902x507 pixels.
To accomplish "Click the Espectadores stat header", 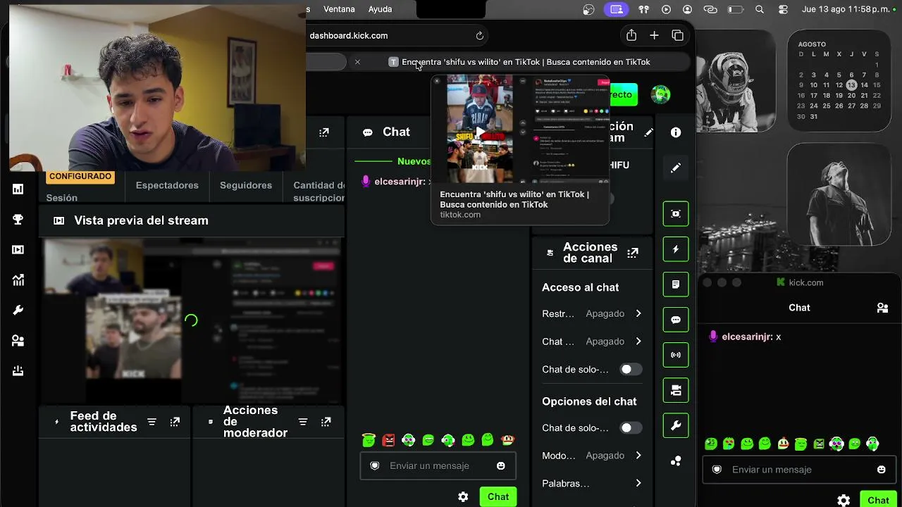I will click(167, 185).
